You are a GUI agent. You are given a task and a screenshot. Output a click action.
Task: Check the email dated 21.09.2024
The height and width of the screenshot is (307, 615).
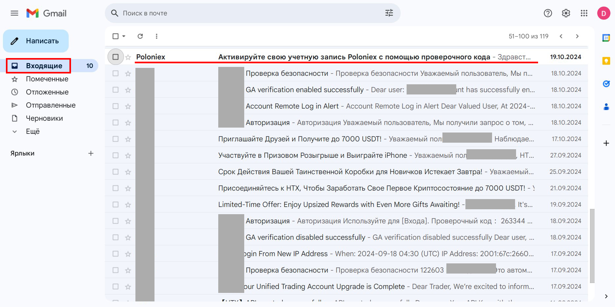(115, 188)
